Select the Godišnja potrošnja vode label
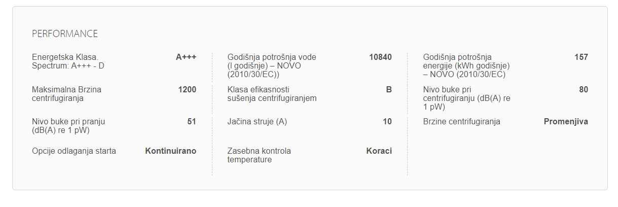 (x=272, y=66)
